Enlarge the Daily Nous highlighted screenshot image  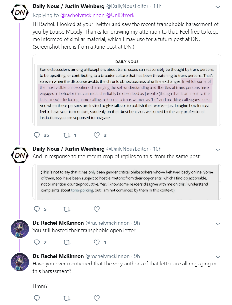pyautogui.click(x=127, y=90)
